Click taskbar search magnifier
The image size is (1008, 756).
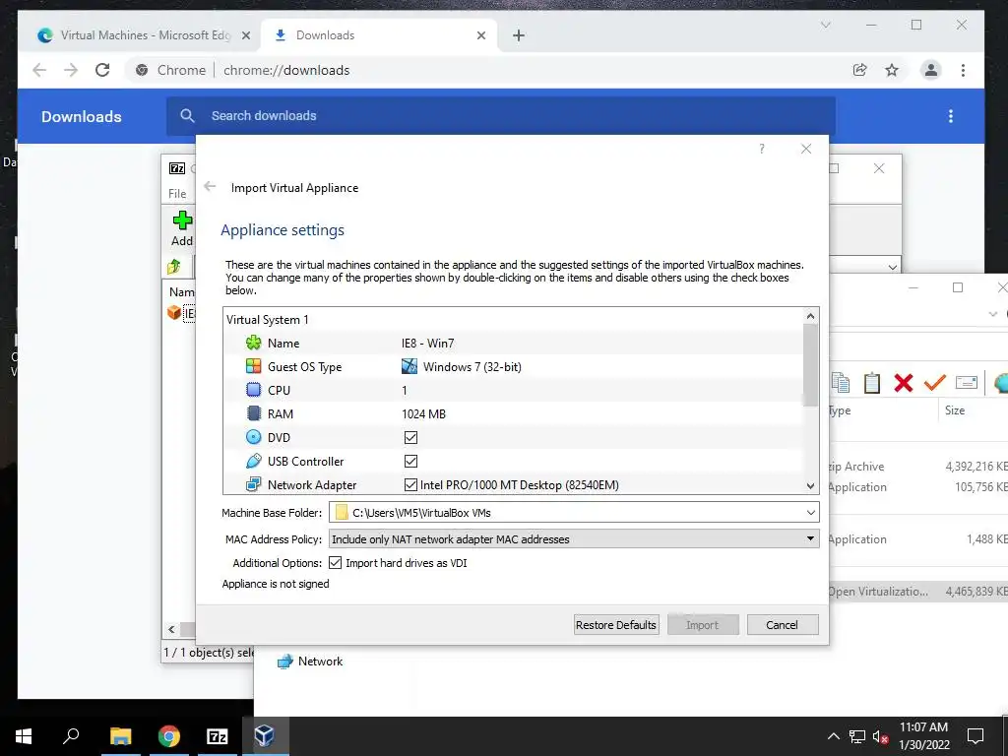[71, 735]
